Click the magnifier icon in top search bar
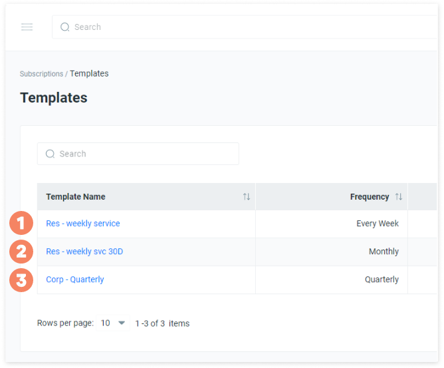 point(65,27)
